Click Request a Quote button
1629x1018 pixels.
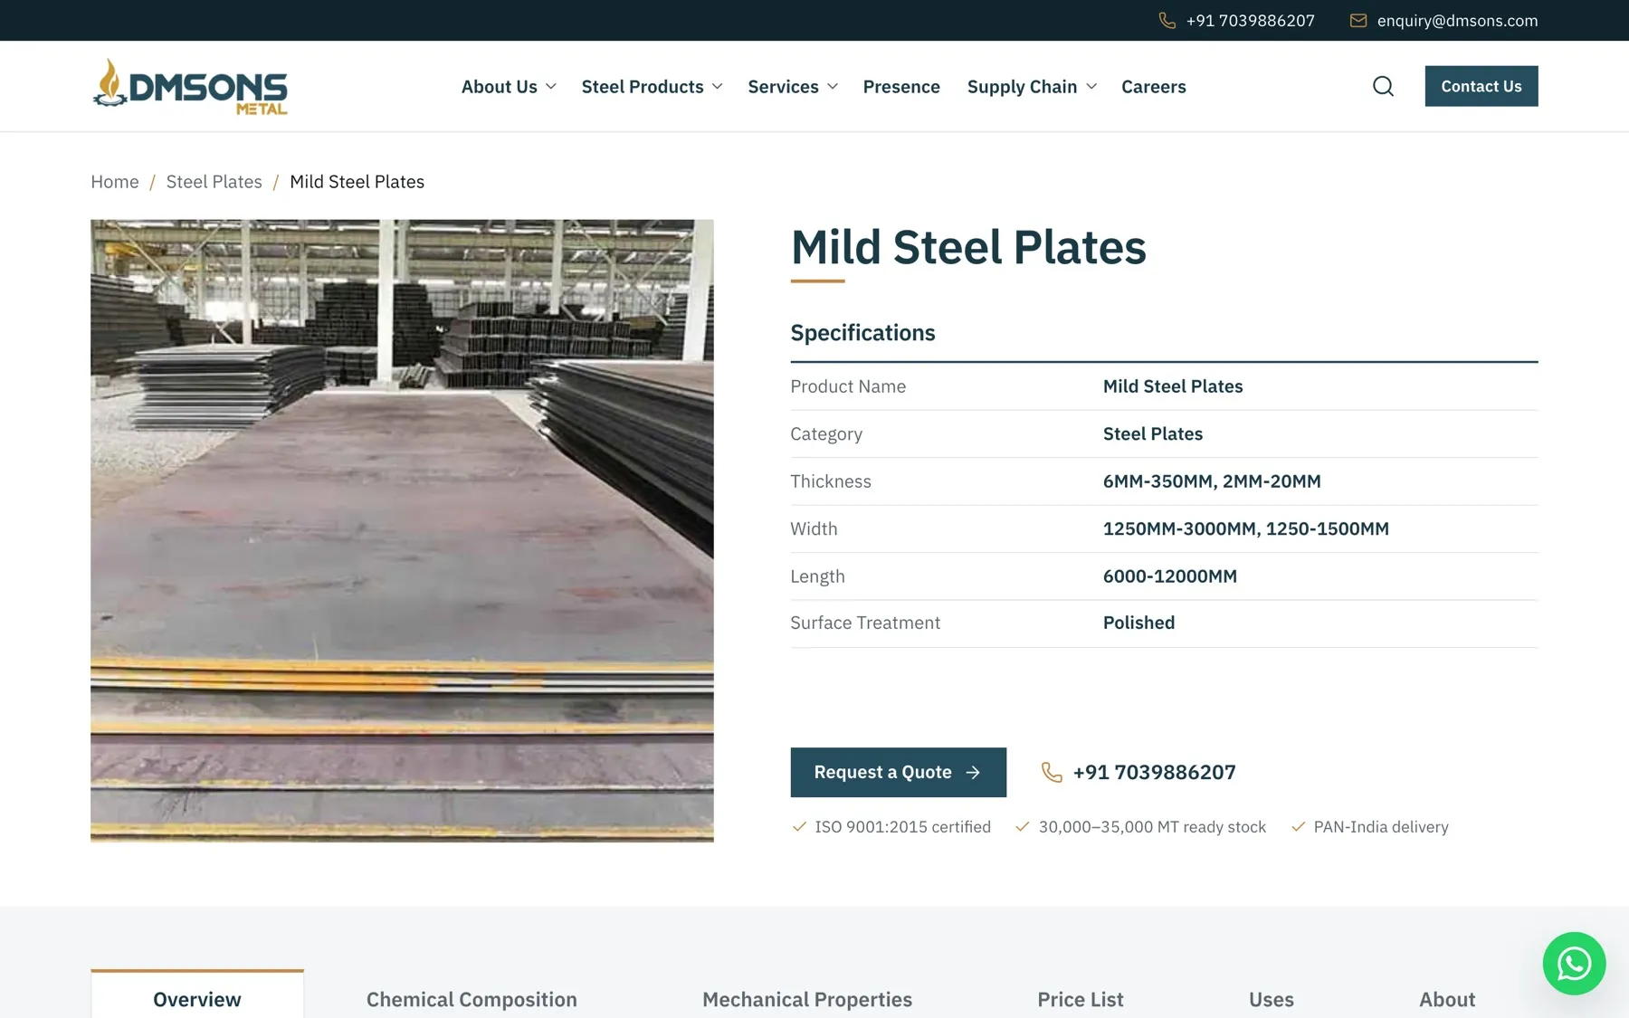pyautogui.click(x=898, y=772)
